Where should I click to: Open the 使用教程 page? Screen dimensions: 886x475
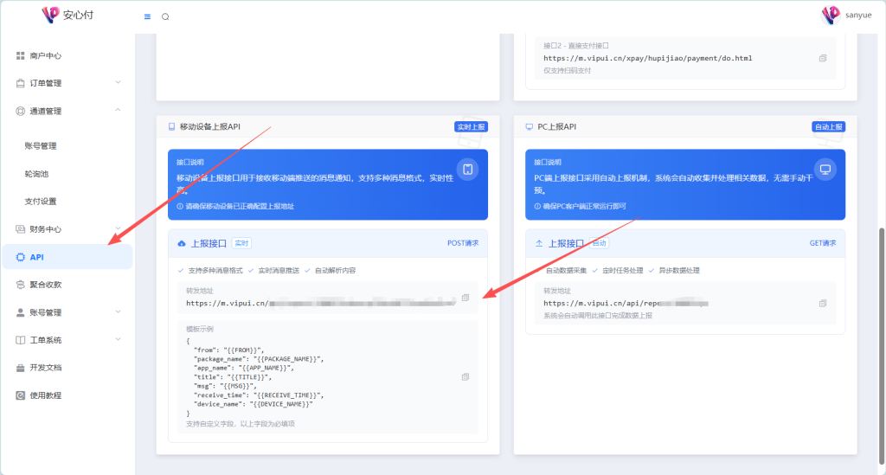[45, 395]
